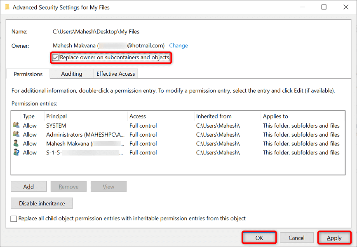Viewport: 357px width, 247px height.
Task: Close the Advanced Security Settings window
Action: pyautogui.click(x=346, y=7)
